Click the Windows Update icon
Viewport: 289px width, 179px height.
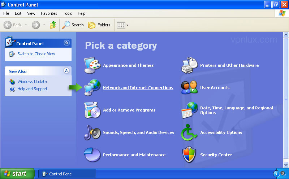[12, 82]
